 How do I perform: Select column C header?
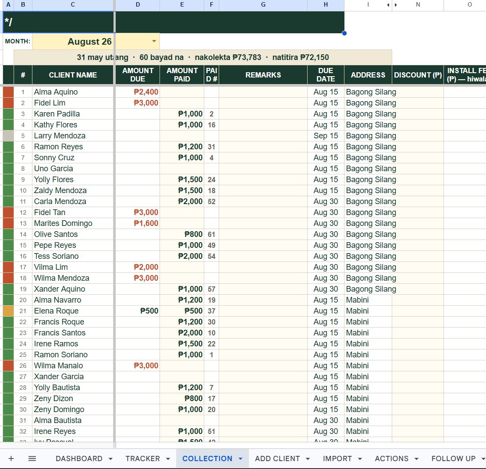(73, 5)
